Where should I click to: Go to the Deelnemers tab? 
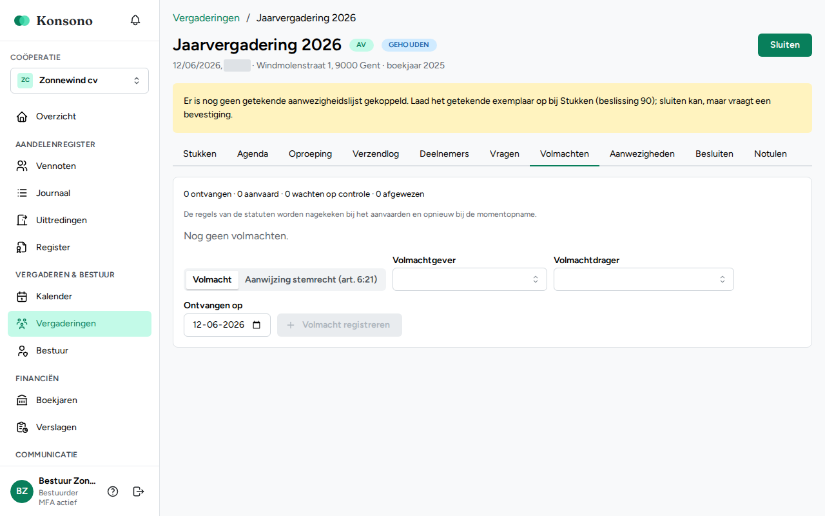pos(444,154)
